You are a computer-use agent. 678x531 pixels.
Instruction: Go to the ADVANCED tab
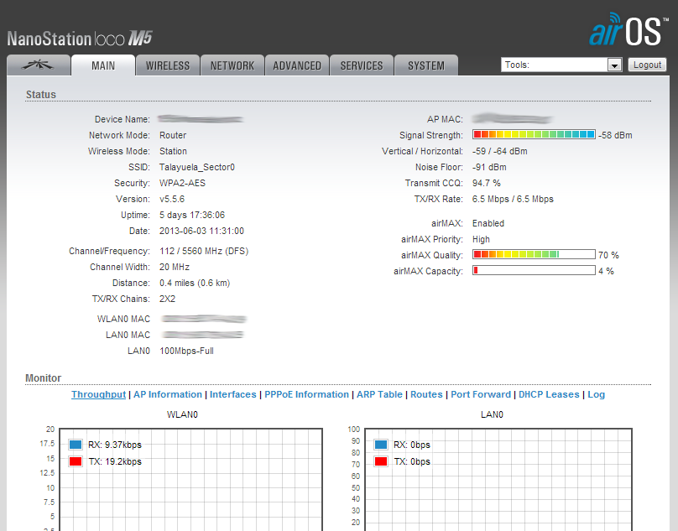tap(297, 65)
